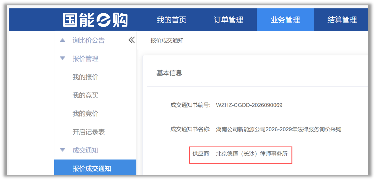Image resolution: width=375 pixels, height=180 pixels.
Task: Select the 业务管理 tab
Action: pos(285,20)
